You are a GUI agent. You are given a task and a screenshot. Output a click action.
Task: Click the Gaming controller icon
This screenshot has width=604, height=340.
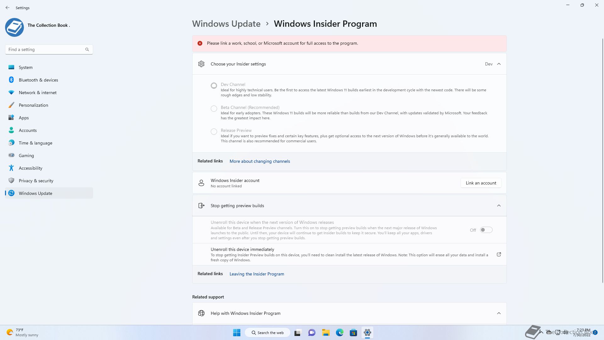pyautogui.click(x=11, y=155)
